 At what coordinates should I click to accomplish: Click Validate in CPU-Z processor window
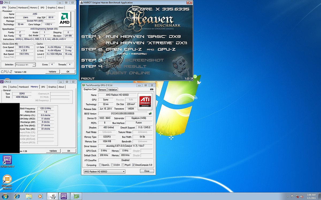point(52,72)
